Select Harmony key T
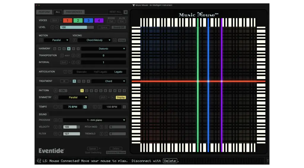 click(73, 49)
